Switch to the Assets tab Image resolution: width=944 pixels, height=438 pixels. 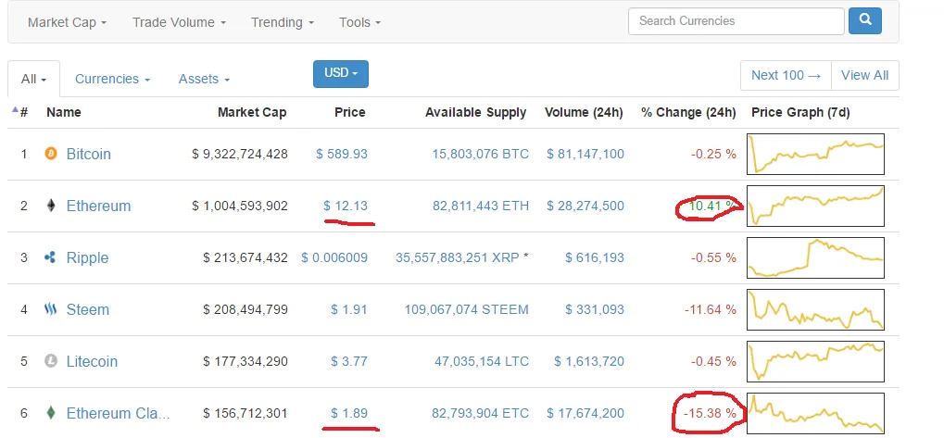point(204,79)
